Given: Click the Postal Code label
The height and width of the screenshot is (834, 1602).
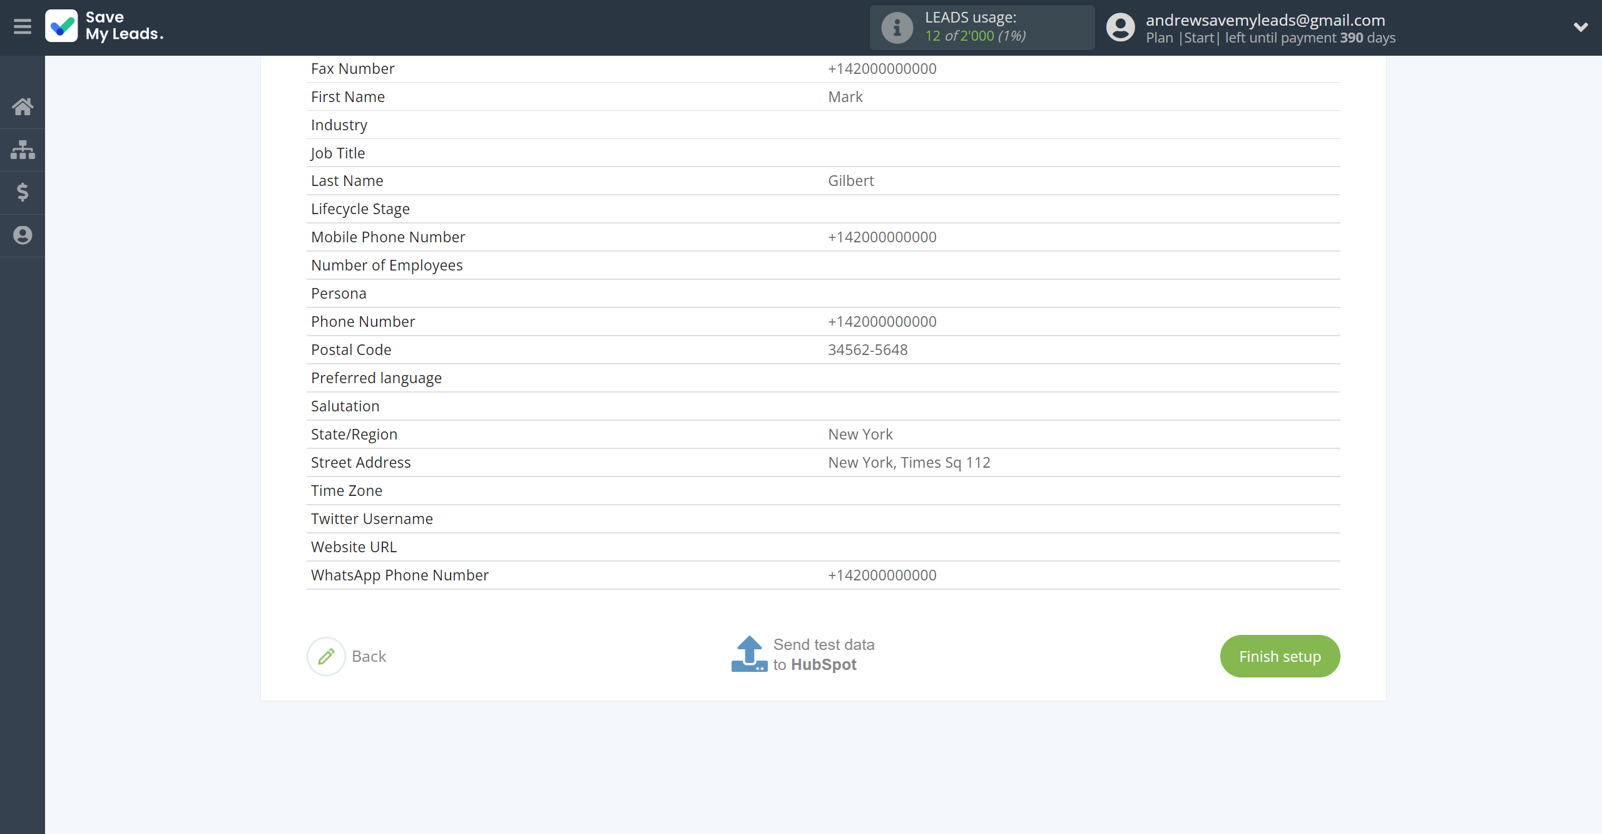Looking at the screenshot, I should tap(351, 349).
